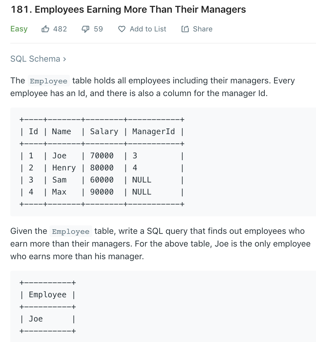Image resolution: width=316 pixels, height=342 pixels.
Task: Click the 59 dislikes count
Action: coord(98,29)
